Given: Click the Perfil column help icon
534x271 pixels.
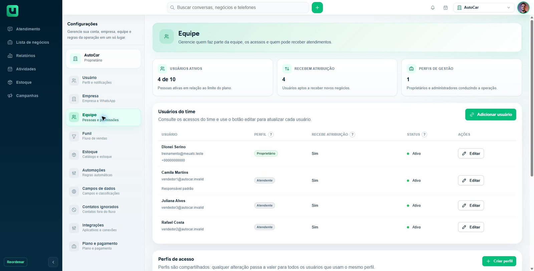Looking at the screenshot, I should 271,134.
